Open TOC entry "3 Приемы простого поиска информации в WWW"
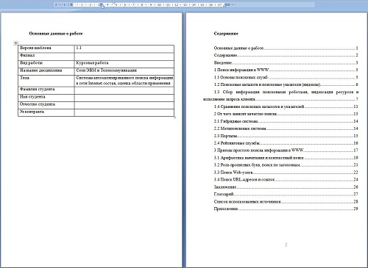The width and height of the screenshot is (368, 268). [286, 151]
